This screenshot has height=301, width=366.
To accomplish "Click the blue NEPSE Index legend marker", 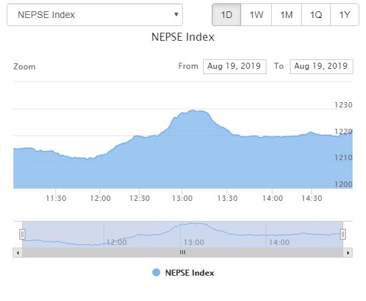I will point(156,272).
